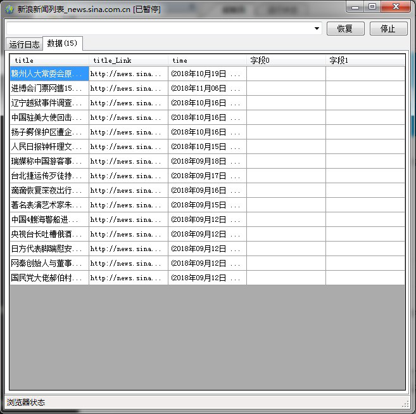The image size is (416, 414).
Task: Click the time cell (2018年09月17日
Action: [207, 176]
